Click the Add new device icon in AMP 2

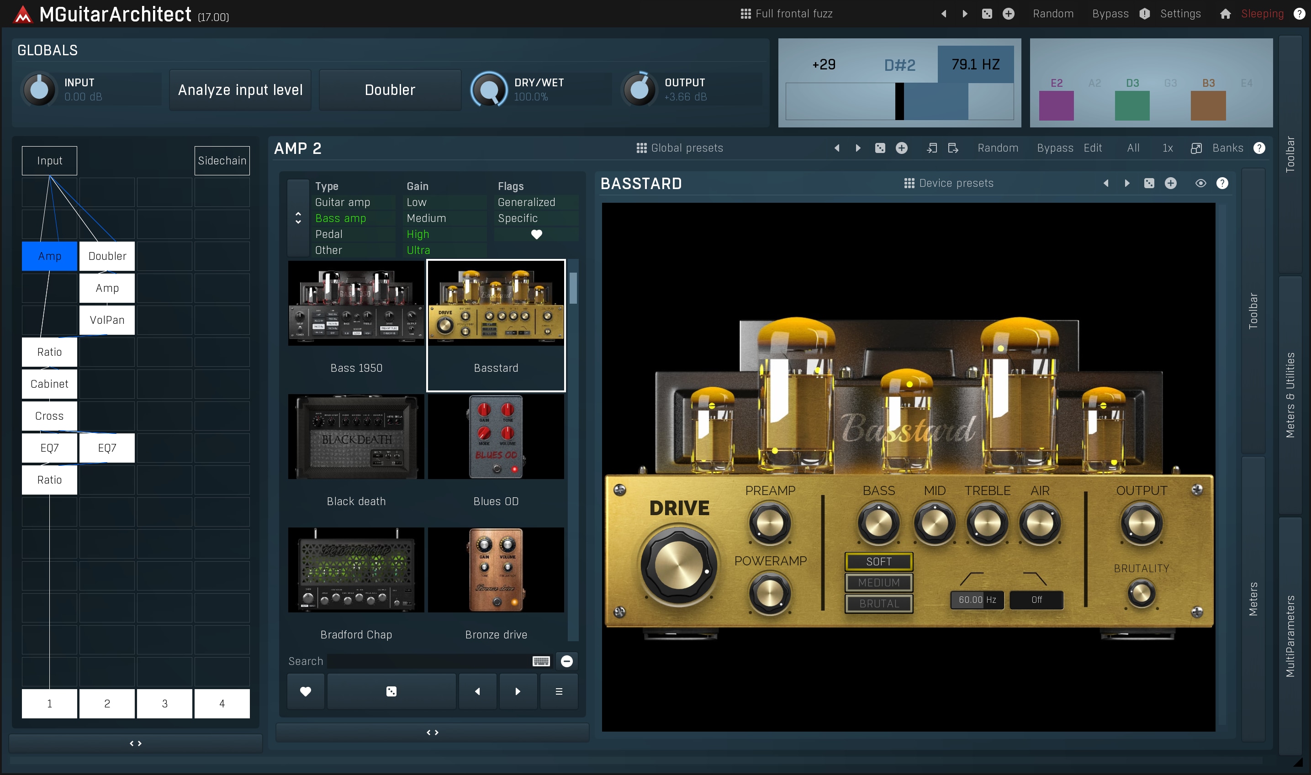[x=901, y=148]
